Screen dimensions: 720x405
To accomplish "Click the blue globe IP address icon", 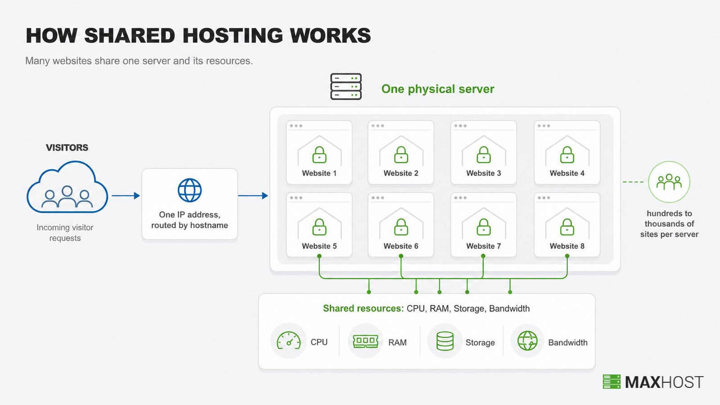I will pyautogui.click(x=189, y=190).
